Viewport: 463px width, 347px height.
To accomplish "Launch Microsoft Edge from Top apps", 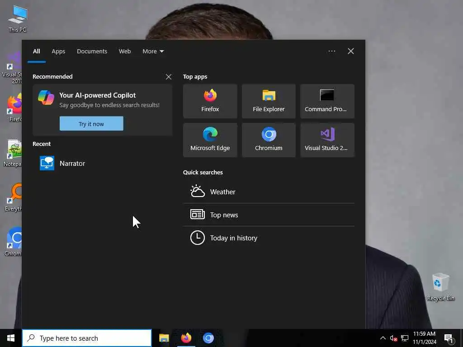I will pos(210,140).
